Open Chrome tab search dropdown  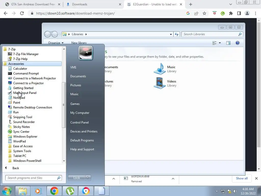pos(230,4)
